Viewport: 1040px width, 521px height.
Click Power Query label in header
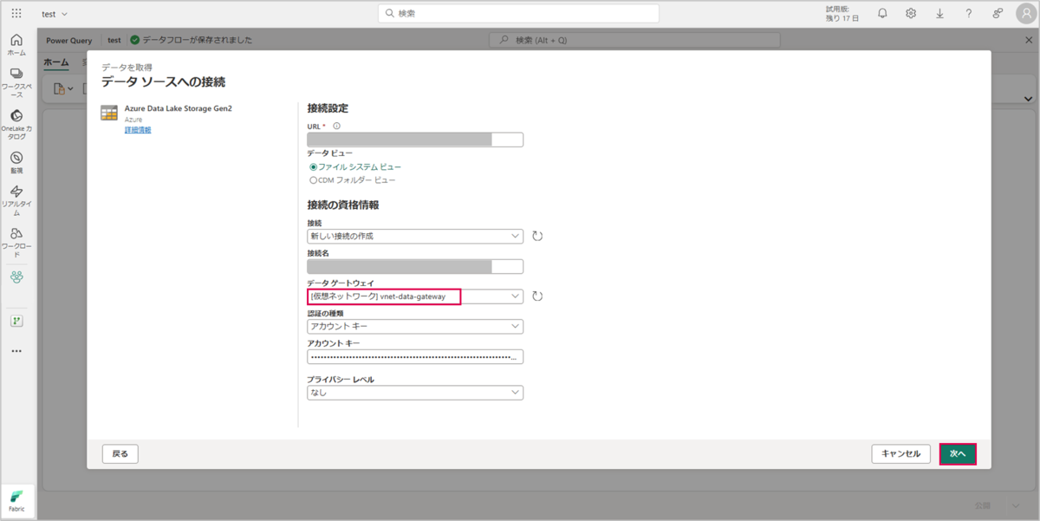pos(69,40)
